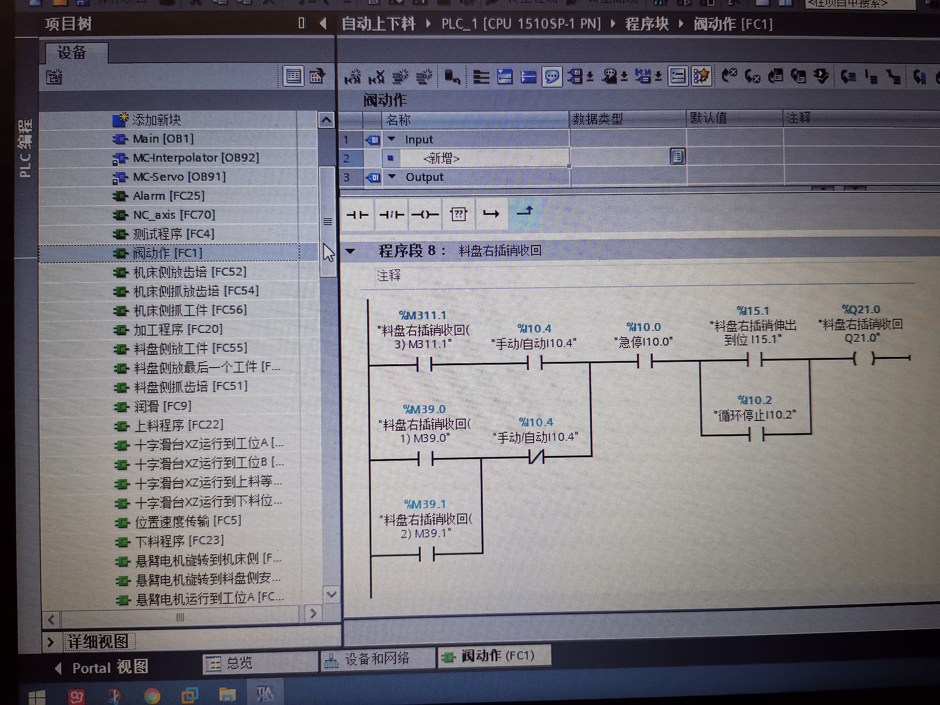Viewport: 940px width, 705px height.
Task: Expand the 详细视图 panel
Action: 50,642
